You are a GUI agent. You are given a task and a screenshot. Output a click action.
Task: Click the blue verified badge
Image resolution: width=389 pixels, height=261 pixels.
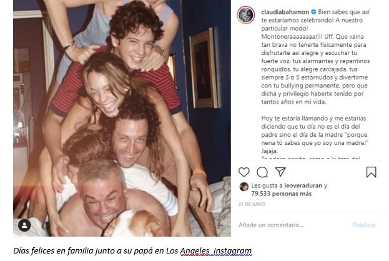tap(313, 12)
